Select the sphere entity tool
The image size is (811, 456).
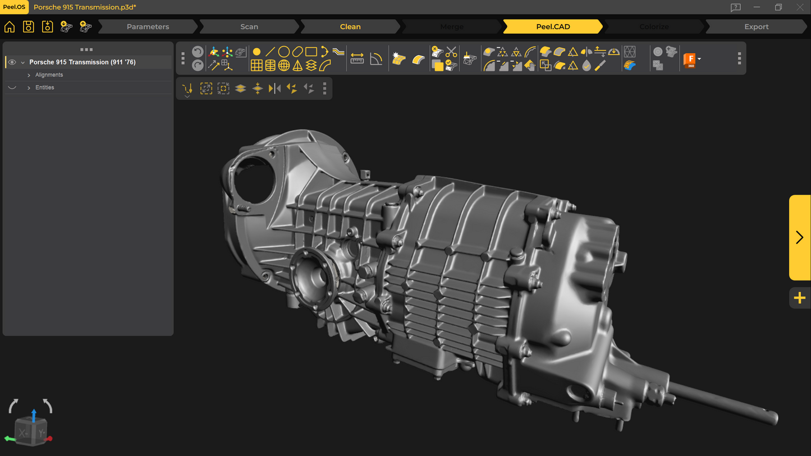click(x=284, y=66)
